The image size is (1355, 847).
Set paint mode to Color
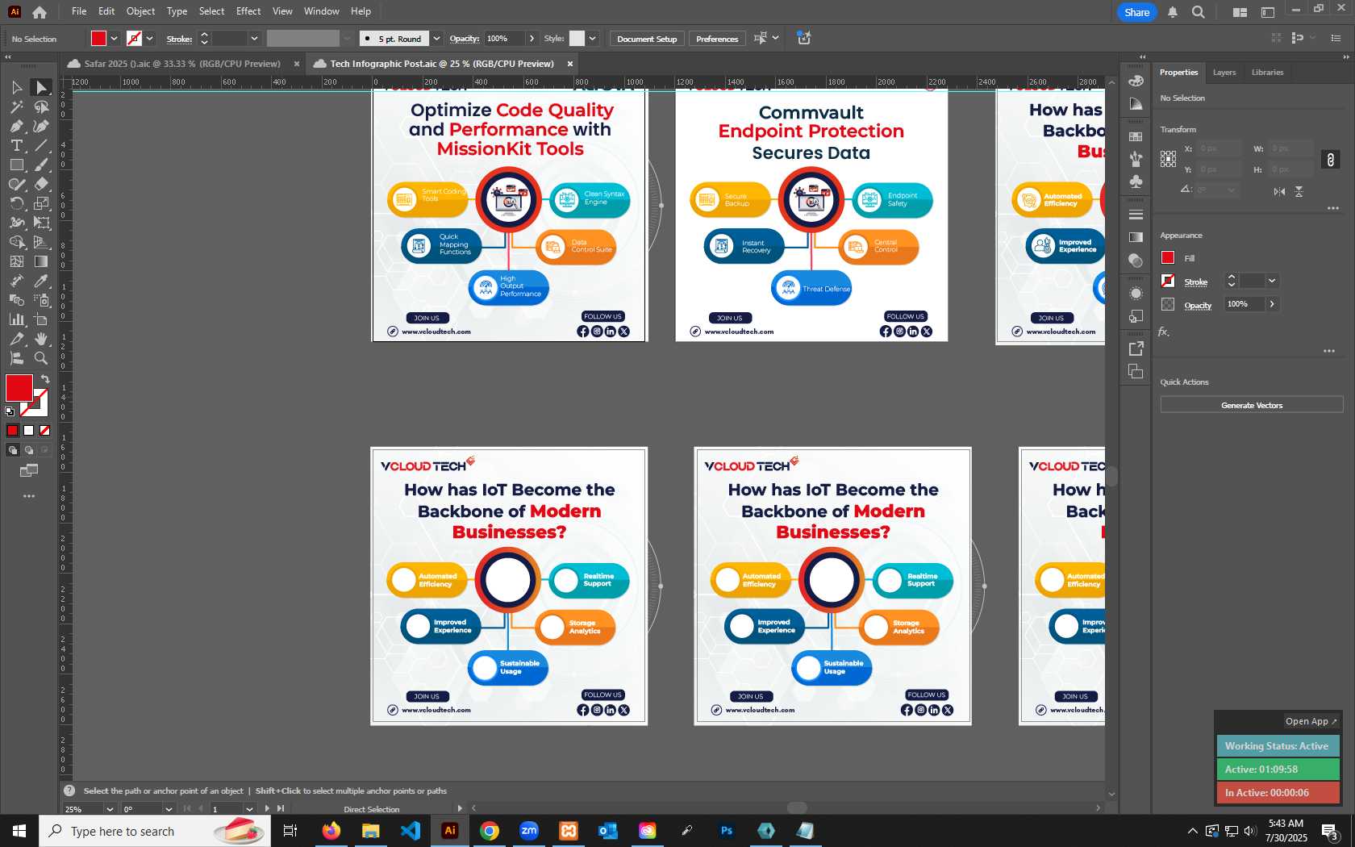(12, 430)
